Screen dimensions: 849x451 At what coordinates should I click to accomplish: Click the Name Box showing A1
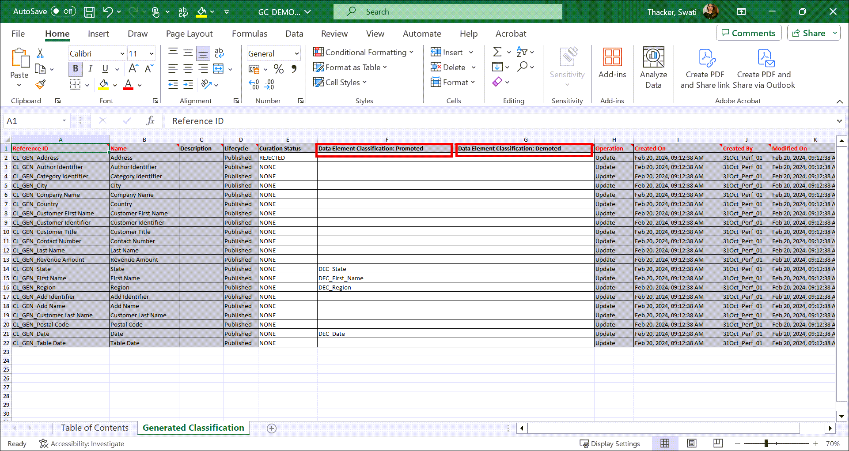[36, 121]
